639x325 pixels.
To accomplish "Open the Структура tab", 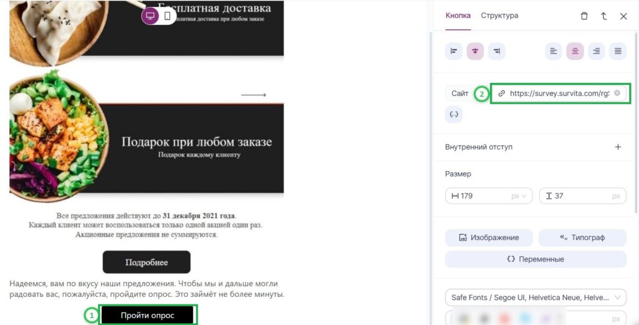I will [499, 16].
